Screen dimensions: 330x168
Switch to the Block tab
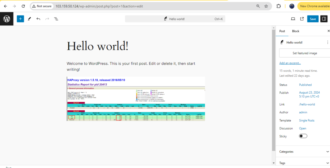[x=296, y=31]
